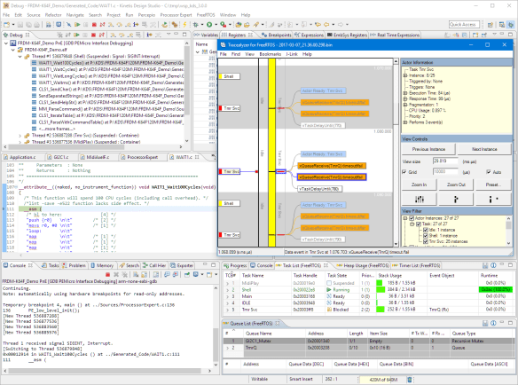This screenshot has width=518, height=385.
Task: Click Open Perspective icon near Quick Access
Action: click(491, 25)
